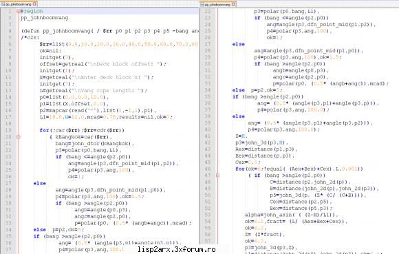Click the Bex=distance(p,p3) line
Screen dimensions: 399x254
(265, 156)
